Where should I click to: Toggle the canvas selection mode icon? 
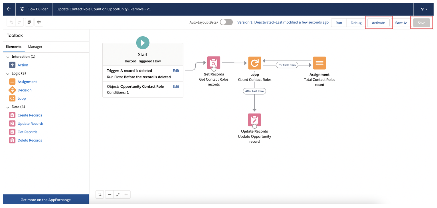click(100, 195)
